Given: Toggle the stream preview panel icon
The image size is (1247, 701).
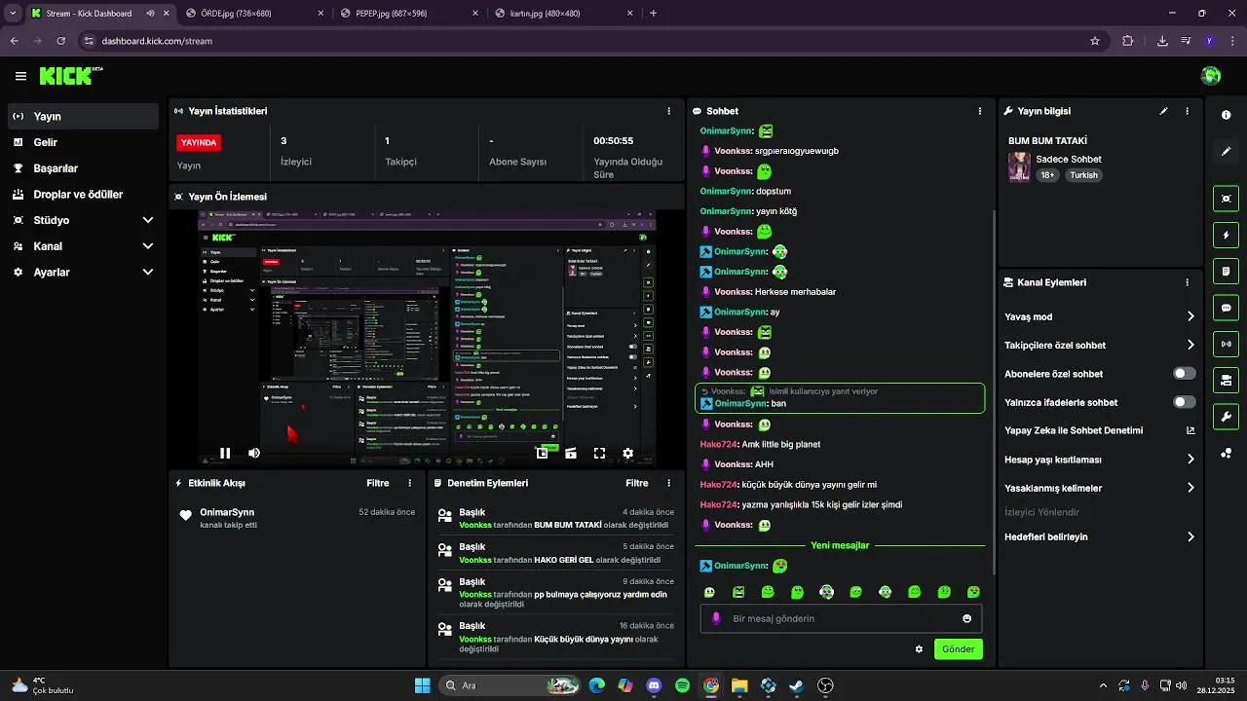Looking at the screenshot, I should click(x=1226, y=199).
